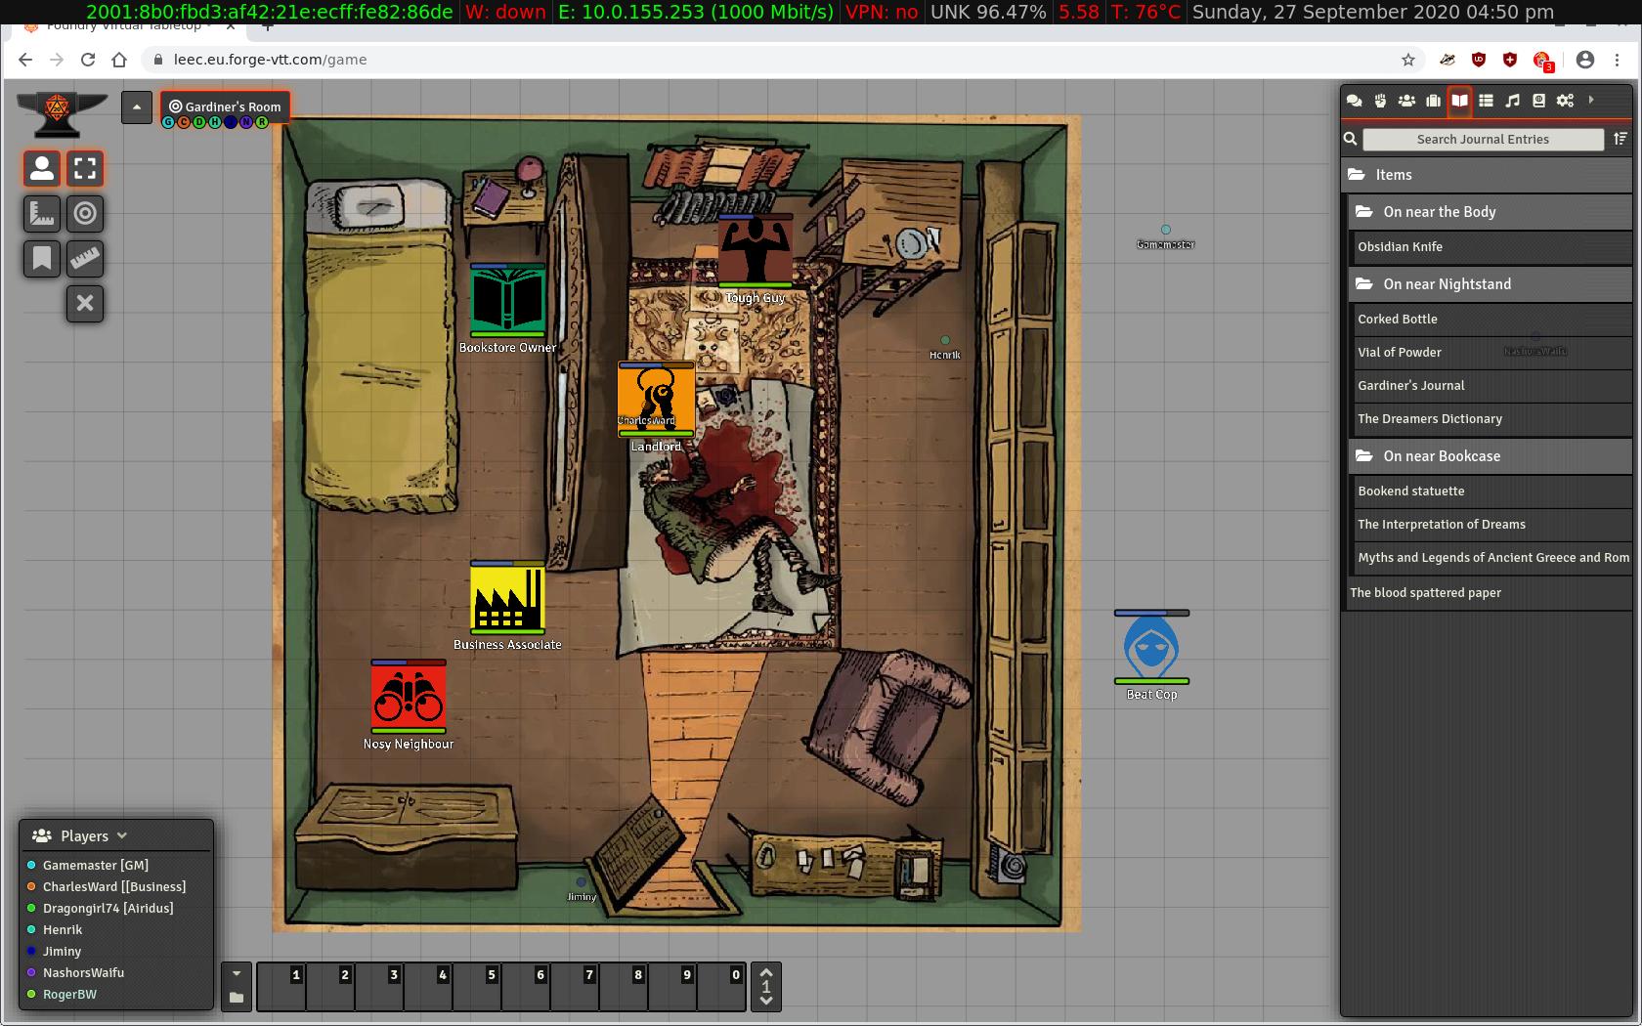Image resolution: width=1642 pixels, height=1026 pixels.
Task: Collapse the scene navigation bar arrow
Action: pyautogui.click(x=137, y=107)
